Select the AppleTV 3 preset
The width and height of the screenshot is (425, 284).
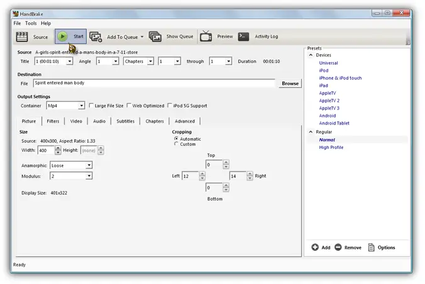(x=329, y=108)
